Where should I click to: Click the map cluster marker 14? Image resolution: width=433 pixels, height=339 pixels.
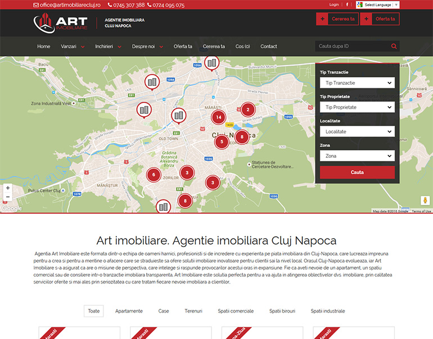point(218,117)
